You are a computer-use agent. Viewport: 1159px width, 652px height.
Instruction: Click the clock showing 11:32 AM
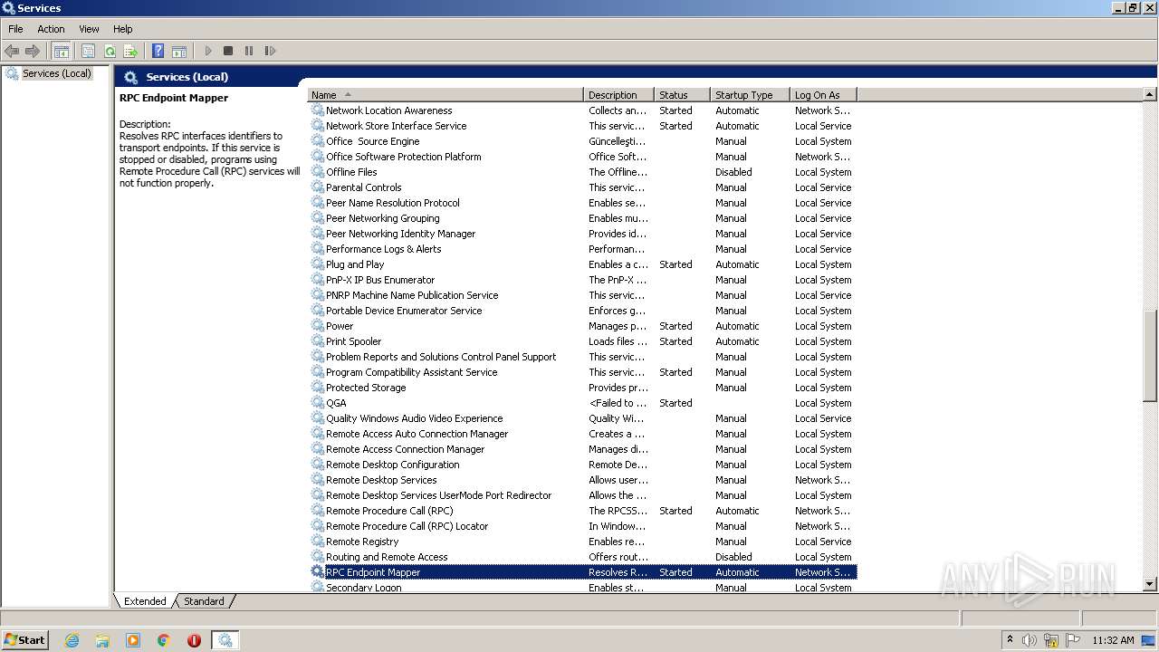(1113, 640)
